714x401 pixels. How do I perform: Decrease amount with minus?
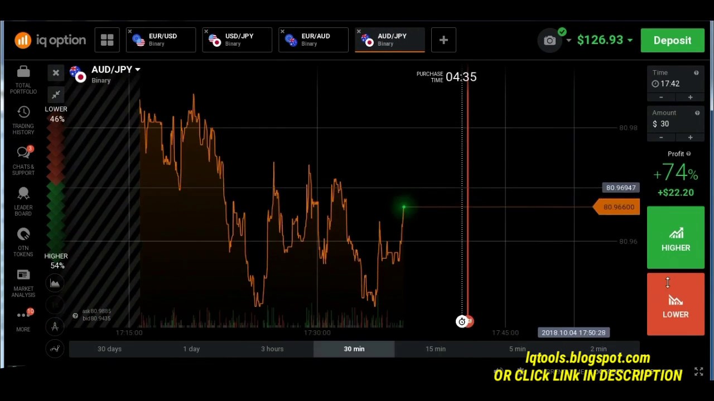point(661,138)
